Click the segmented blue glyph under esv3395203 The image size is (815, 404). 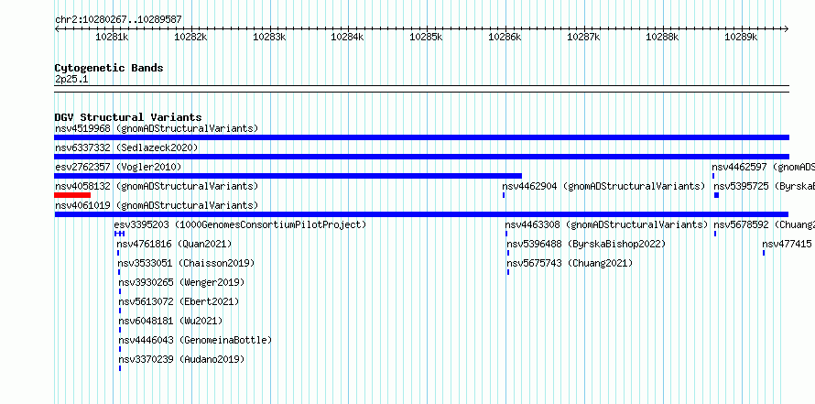pos(119,234)
